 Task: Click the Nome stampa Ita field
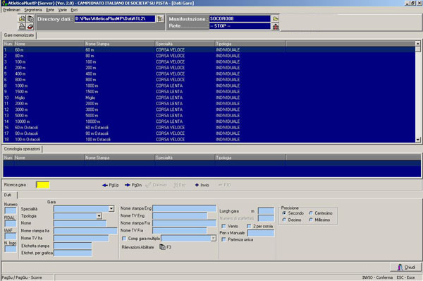(x=85, y=231)
